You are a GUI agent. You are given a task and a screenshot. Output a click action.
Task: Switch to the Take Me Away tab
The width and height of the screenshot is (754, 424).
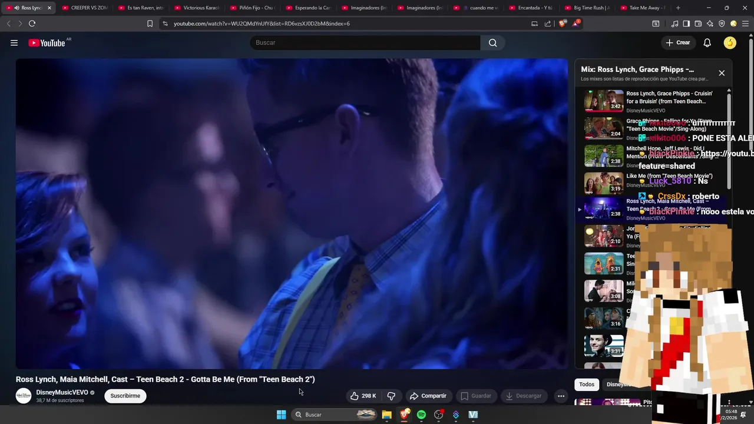(x=643, y=8)
